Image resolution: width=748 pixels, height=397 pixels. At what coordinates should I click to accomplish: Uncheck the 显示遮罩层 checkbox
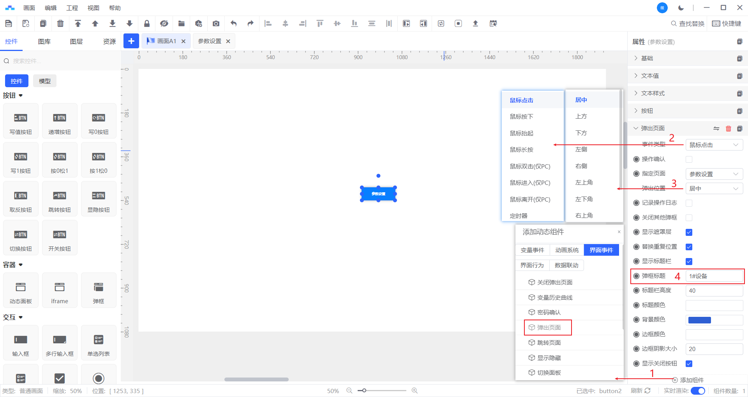tap(689, 232)
